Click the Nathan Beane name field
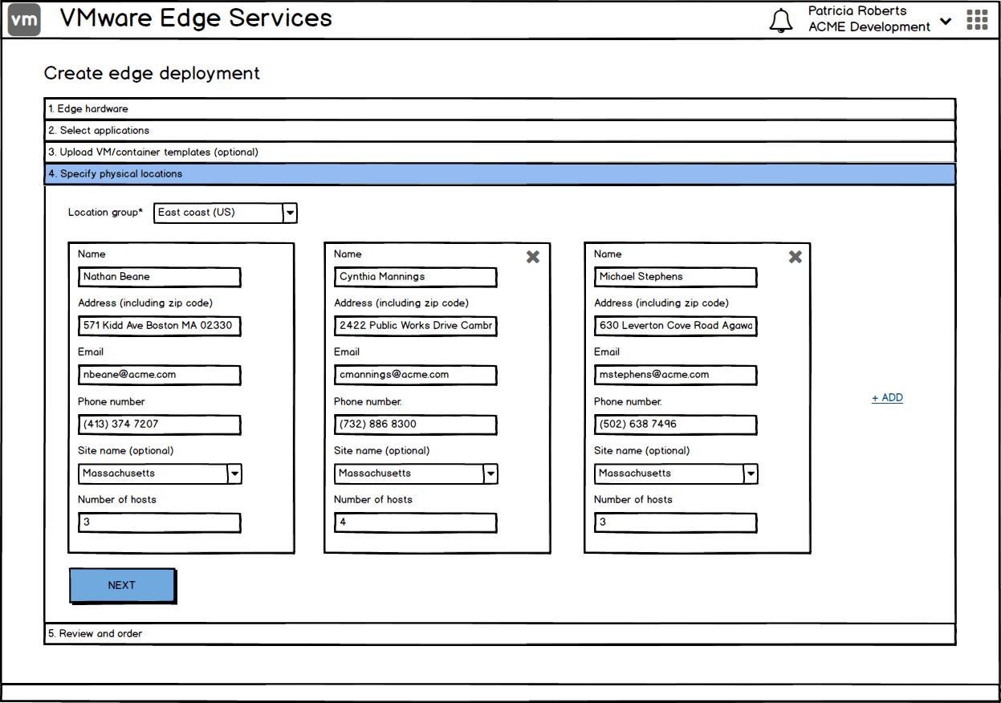Image resolution: width=1001 pixels, height=703 pixels. 160,277
